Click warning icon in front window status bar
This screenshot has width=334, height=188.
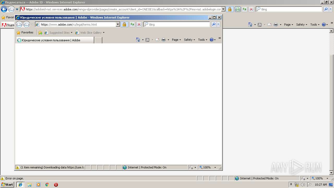point(18,167)
